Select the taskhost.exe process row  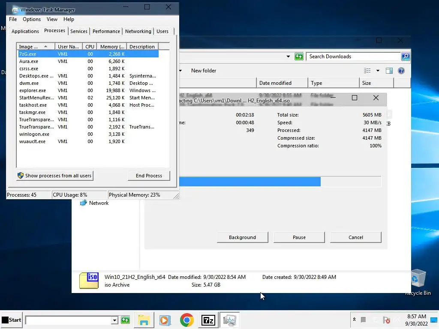pyautogui.click(x=88, y=105)
